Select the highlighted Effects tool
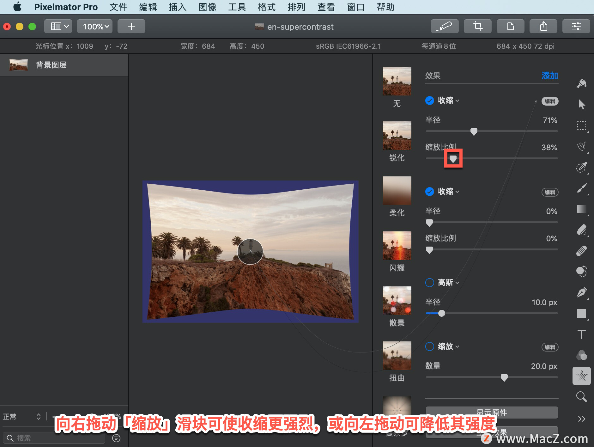 coord(581,376)
